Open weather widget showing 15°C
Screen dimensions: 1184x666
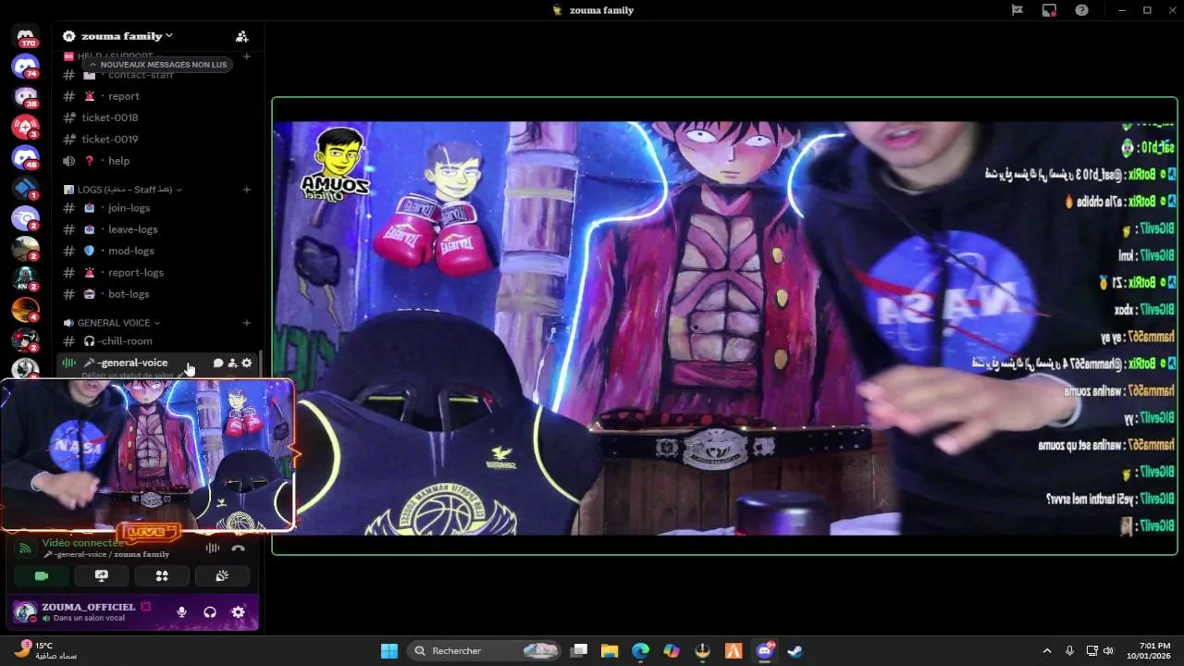click(x=44, y=650)
